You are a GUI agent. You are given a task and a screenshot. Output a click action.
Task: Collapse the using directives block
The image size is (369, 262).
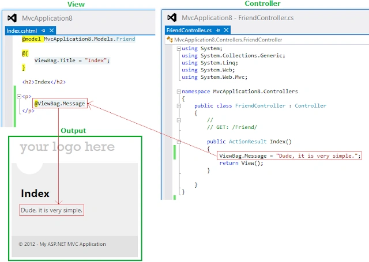tap(179, 48)
